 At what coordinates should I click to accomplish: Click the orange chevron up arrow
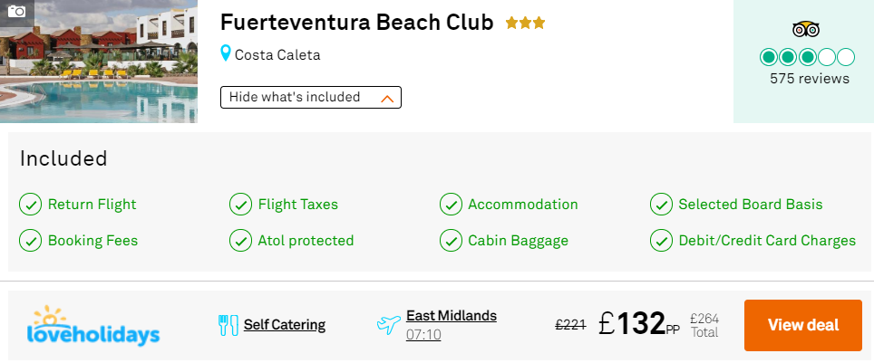pos(387,99)
